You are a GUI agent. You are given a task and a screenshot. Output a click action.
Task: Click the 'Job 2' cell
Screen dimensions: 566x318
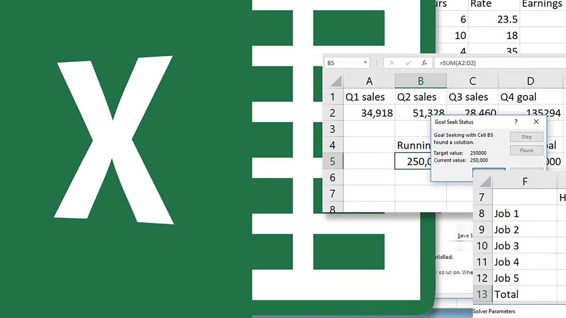tap(525, 230)
